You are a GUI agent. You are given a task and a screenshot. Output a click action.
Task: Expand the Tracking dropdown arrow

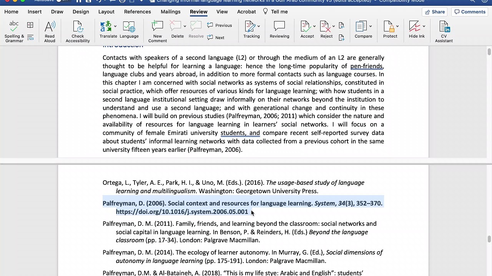(259, 26)
